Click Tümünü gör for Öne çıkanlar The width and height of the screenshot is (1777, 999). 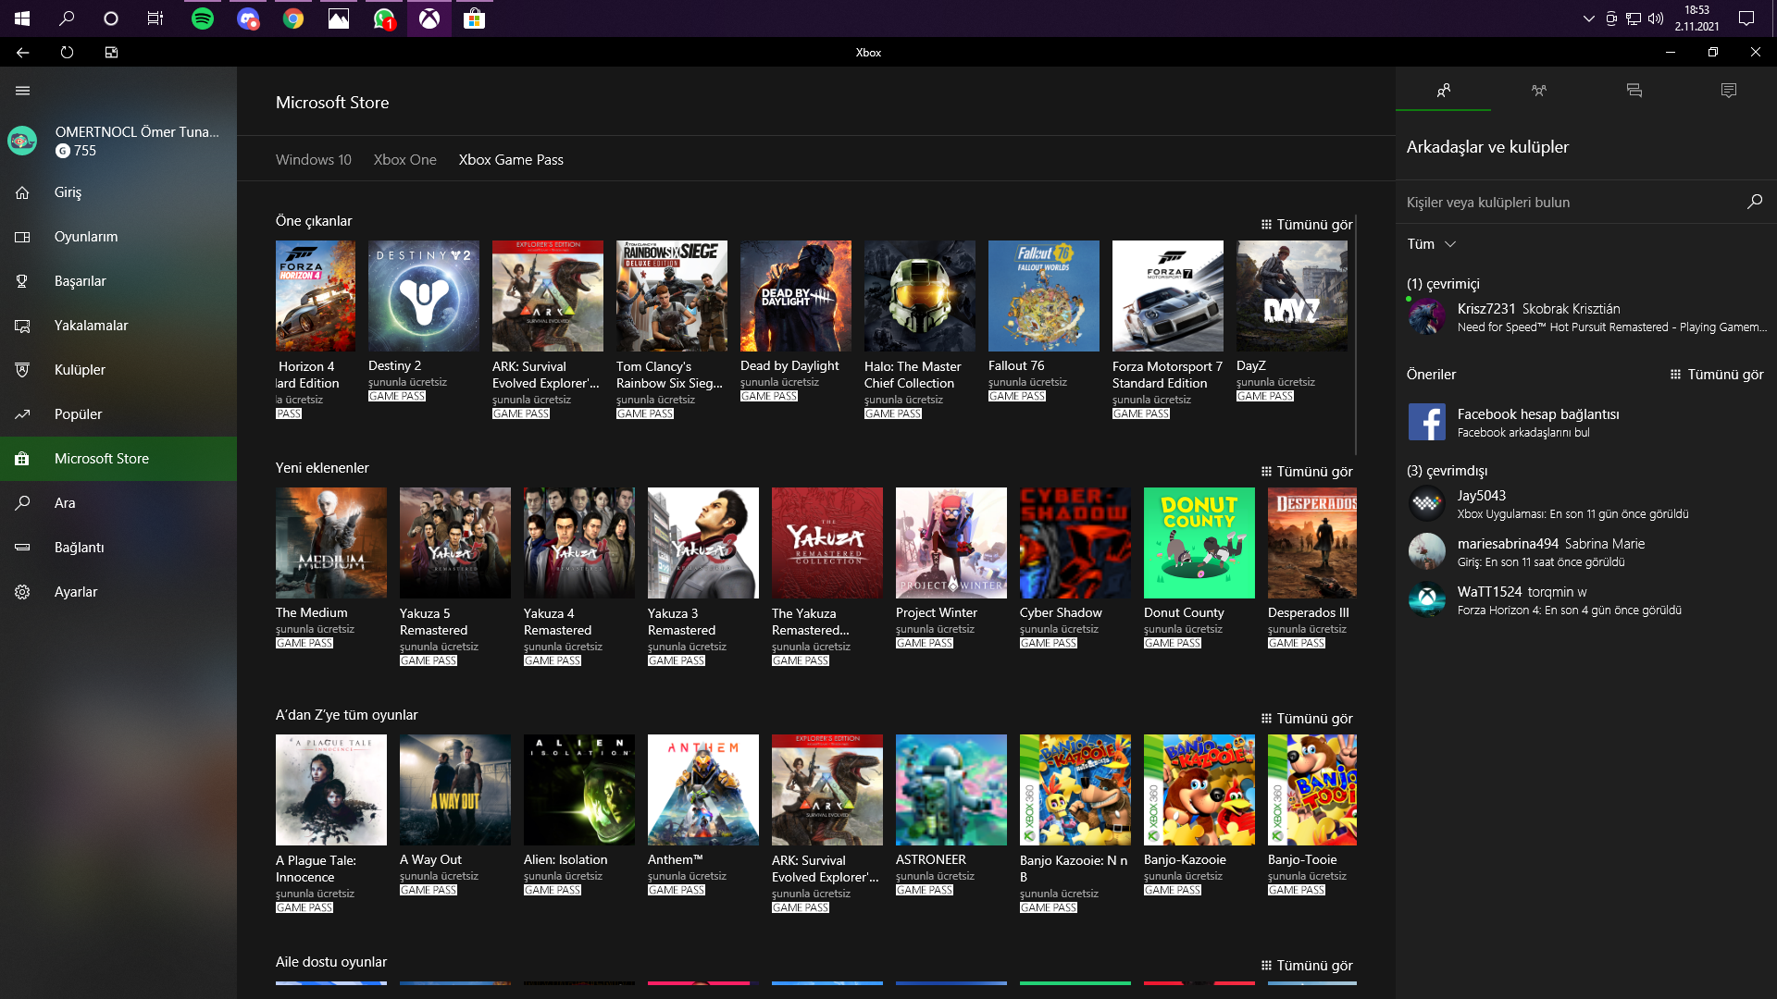coord(1307,225)
